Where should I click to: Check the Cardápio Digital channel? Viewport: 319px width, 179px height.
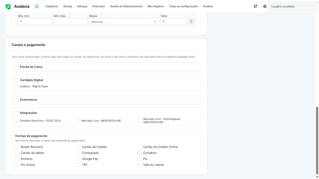click(16, 80)
